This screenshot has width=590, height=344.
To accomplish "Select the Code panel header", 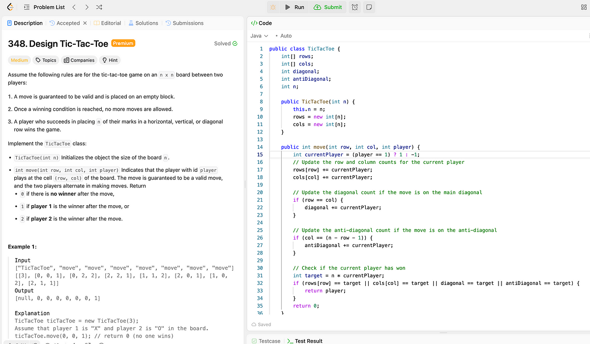I will coord(262,23).
